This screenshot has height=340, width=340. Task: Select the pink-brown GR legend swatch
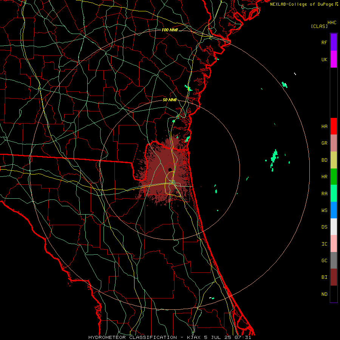coord(334,143)
